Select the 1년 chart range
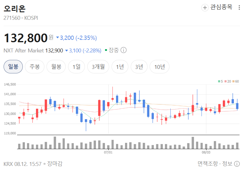The image size is (245, 171). [x=120, y=66]
